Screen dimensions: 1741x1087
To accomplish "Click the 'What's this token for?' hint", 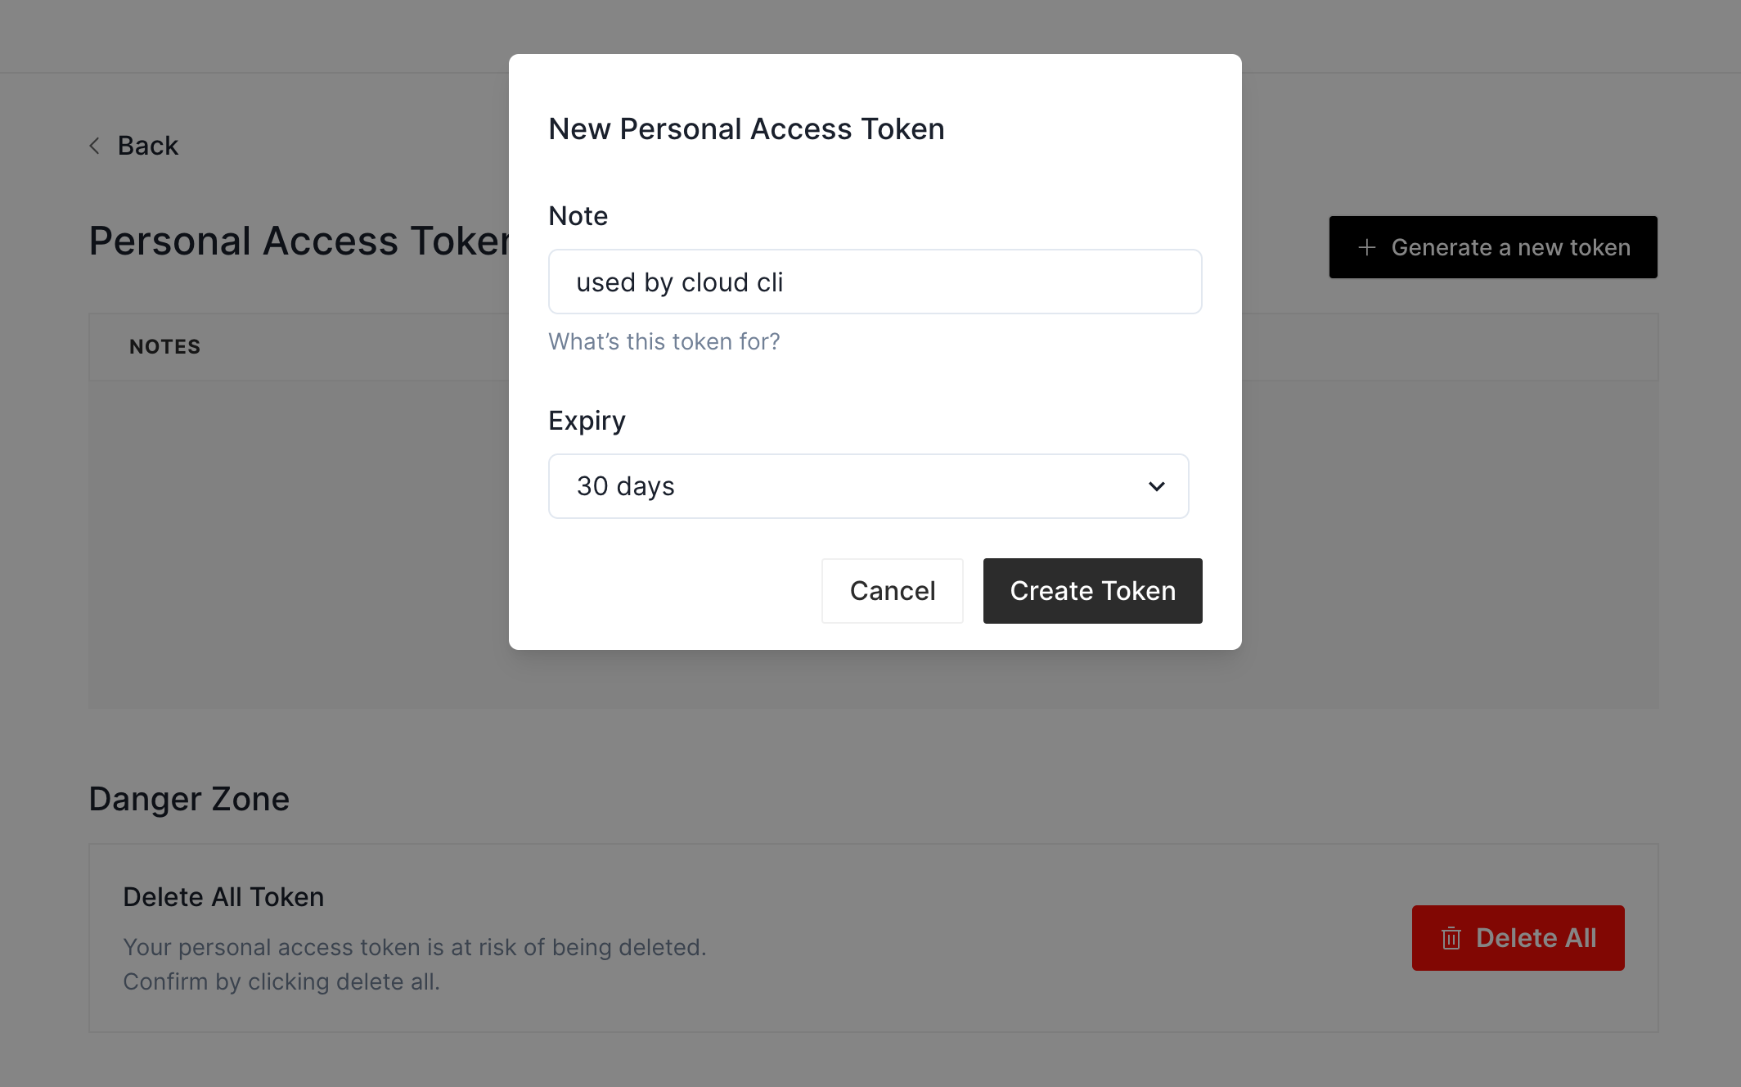I will click(664, 341).
